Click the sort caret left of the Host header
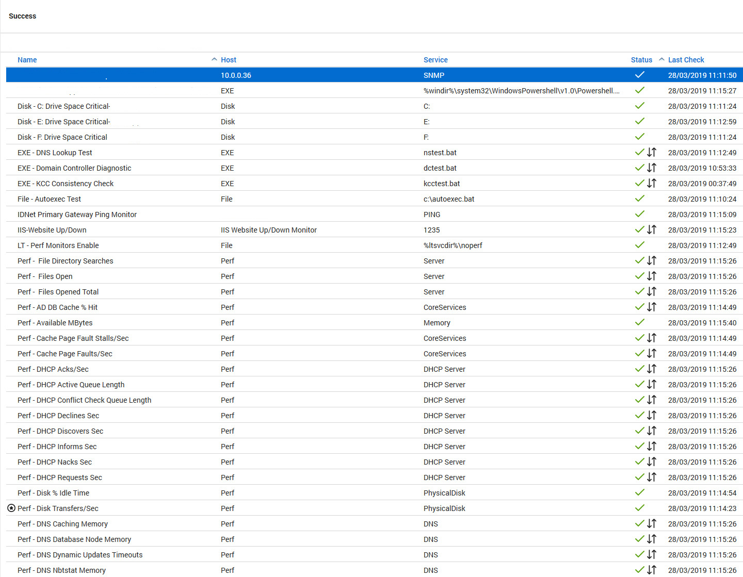 click(x=214, y=60)
